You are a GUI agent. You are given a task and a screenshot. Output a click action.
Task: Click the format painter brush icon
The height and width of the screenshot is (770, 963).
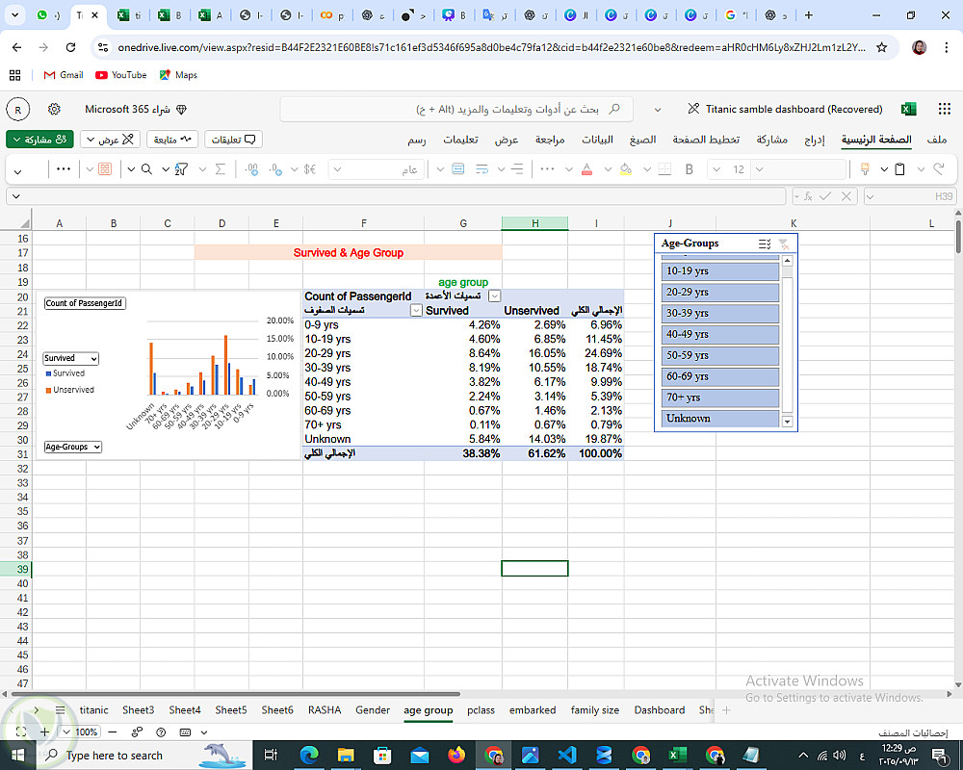(865, 169)
